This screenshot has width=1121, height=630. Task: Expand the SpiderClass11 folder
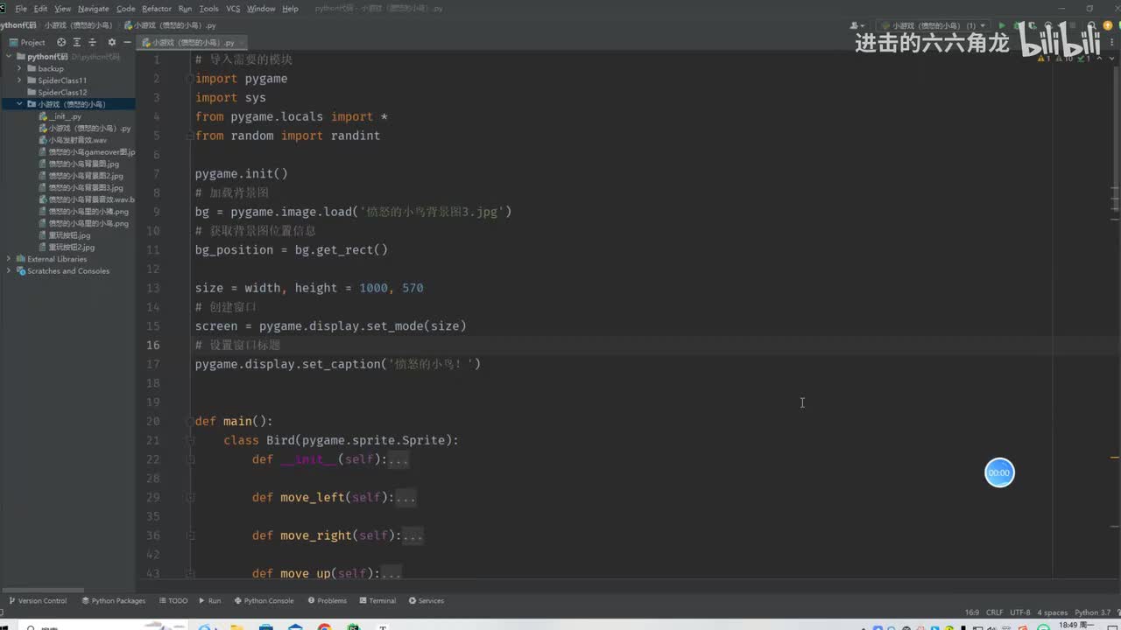tap(19, 80)
